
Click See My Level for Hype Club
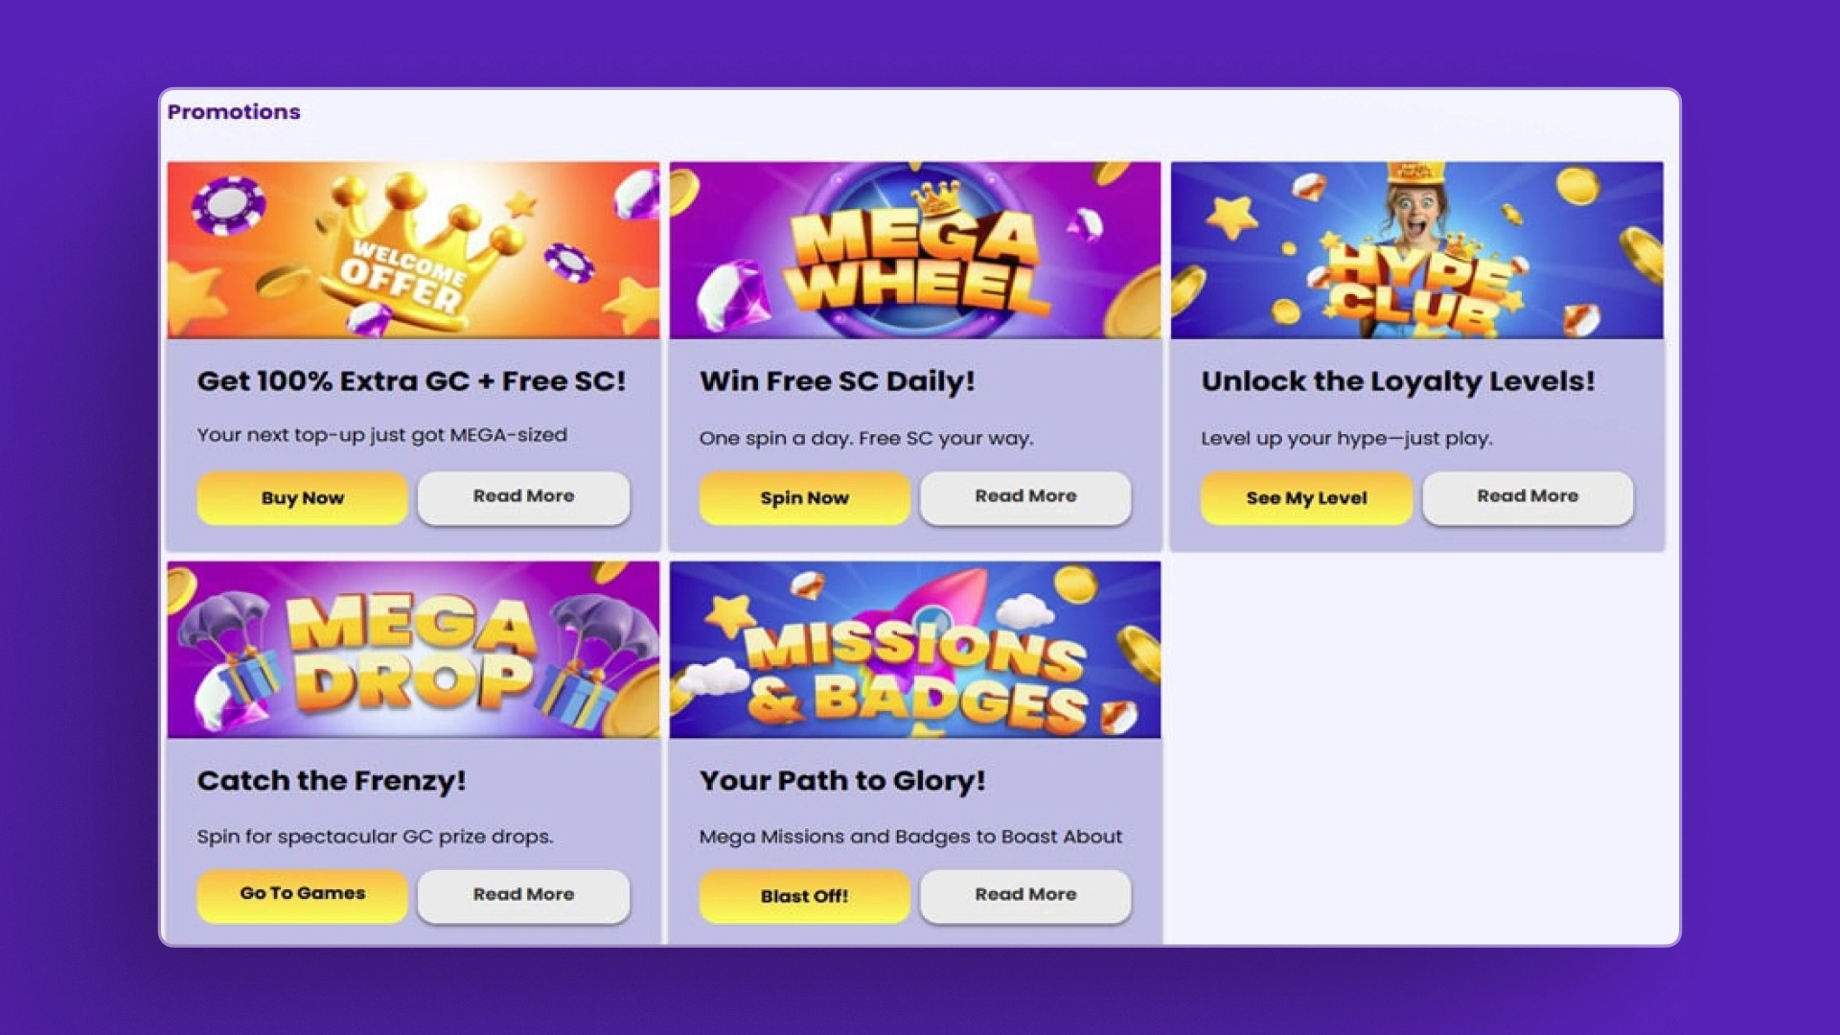point(1305,497)
